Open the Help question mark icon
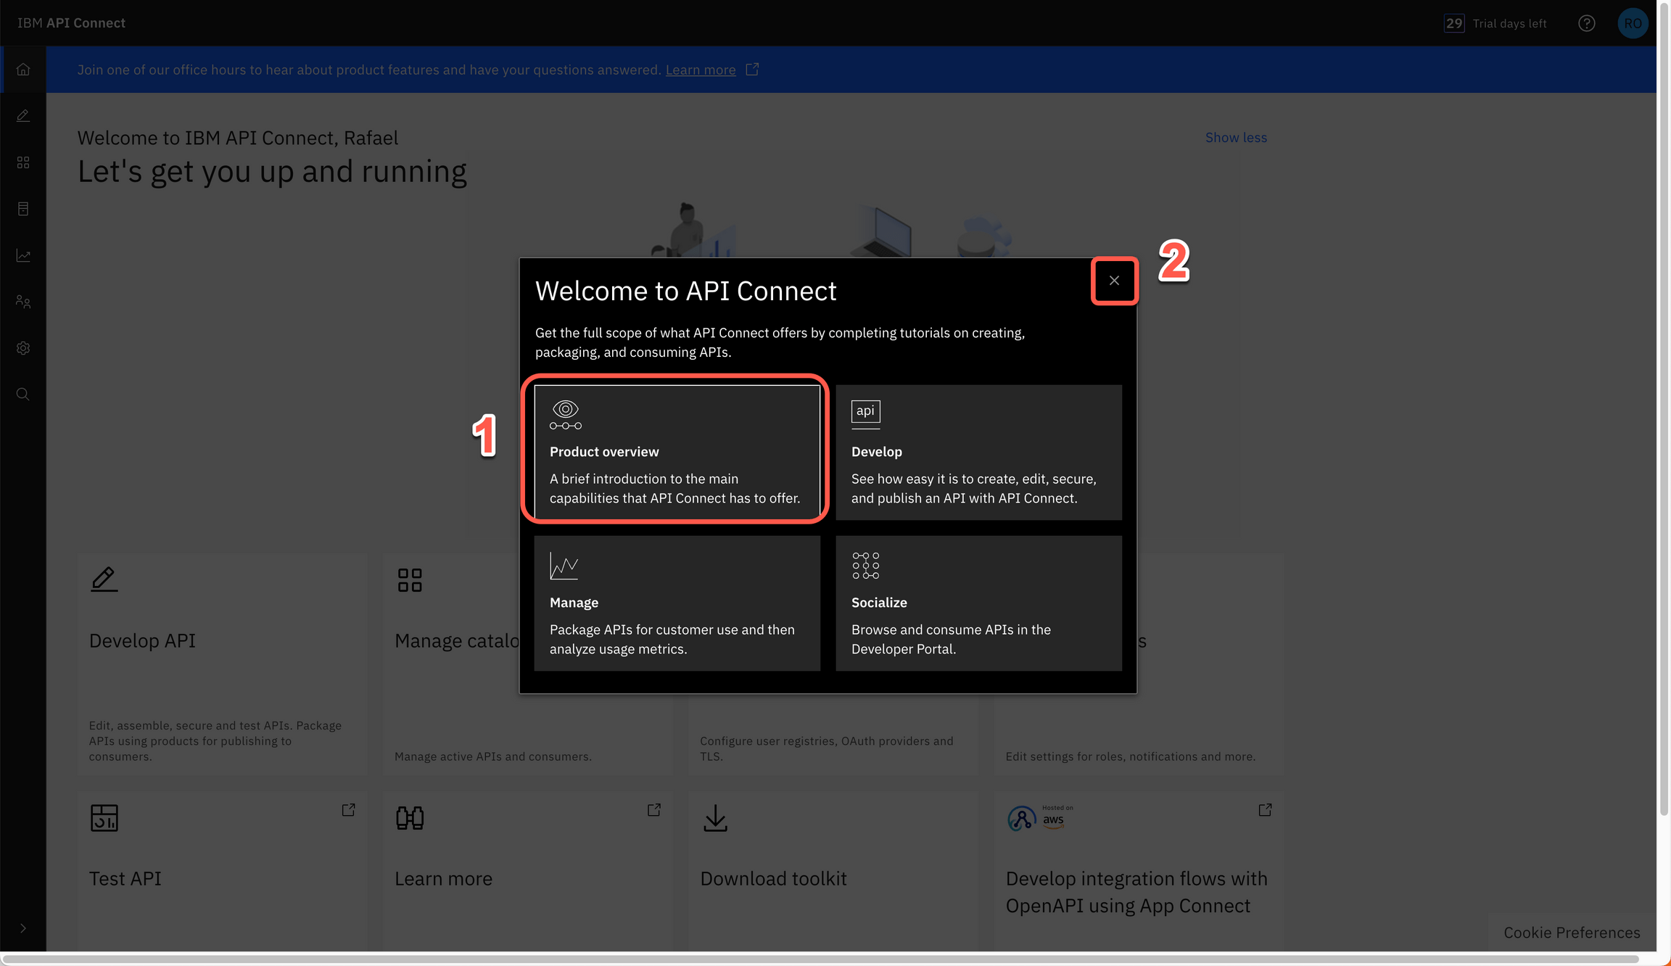1671x966 pixels. (1587, 23)
